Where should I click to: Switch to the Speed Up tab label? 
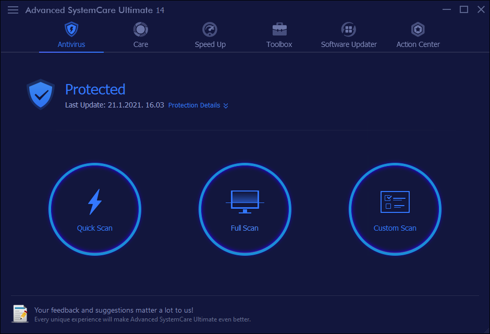(x=210, y=44)
